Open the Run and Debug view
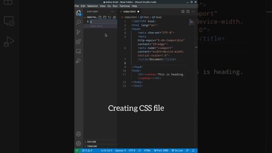The image size is (272, 153). [x=78, y=61]
